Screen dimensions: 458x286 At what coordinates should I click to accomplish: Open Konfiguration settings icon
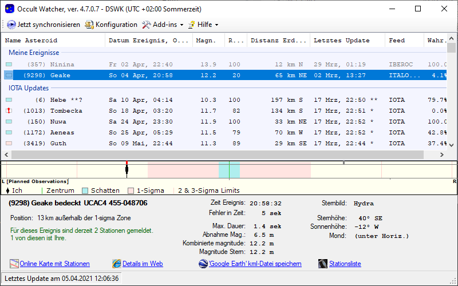point(89,25)
